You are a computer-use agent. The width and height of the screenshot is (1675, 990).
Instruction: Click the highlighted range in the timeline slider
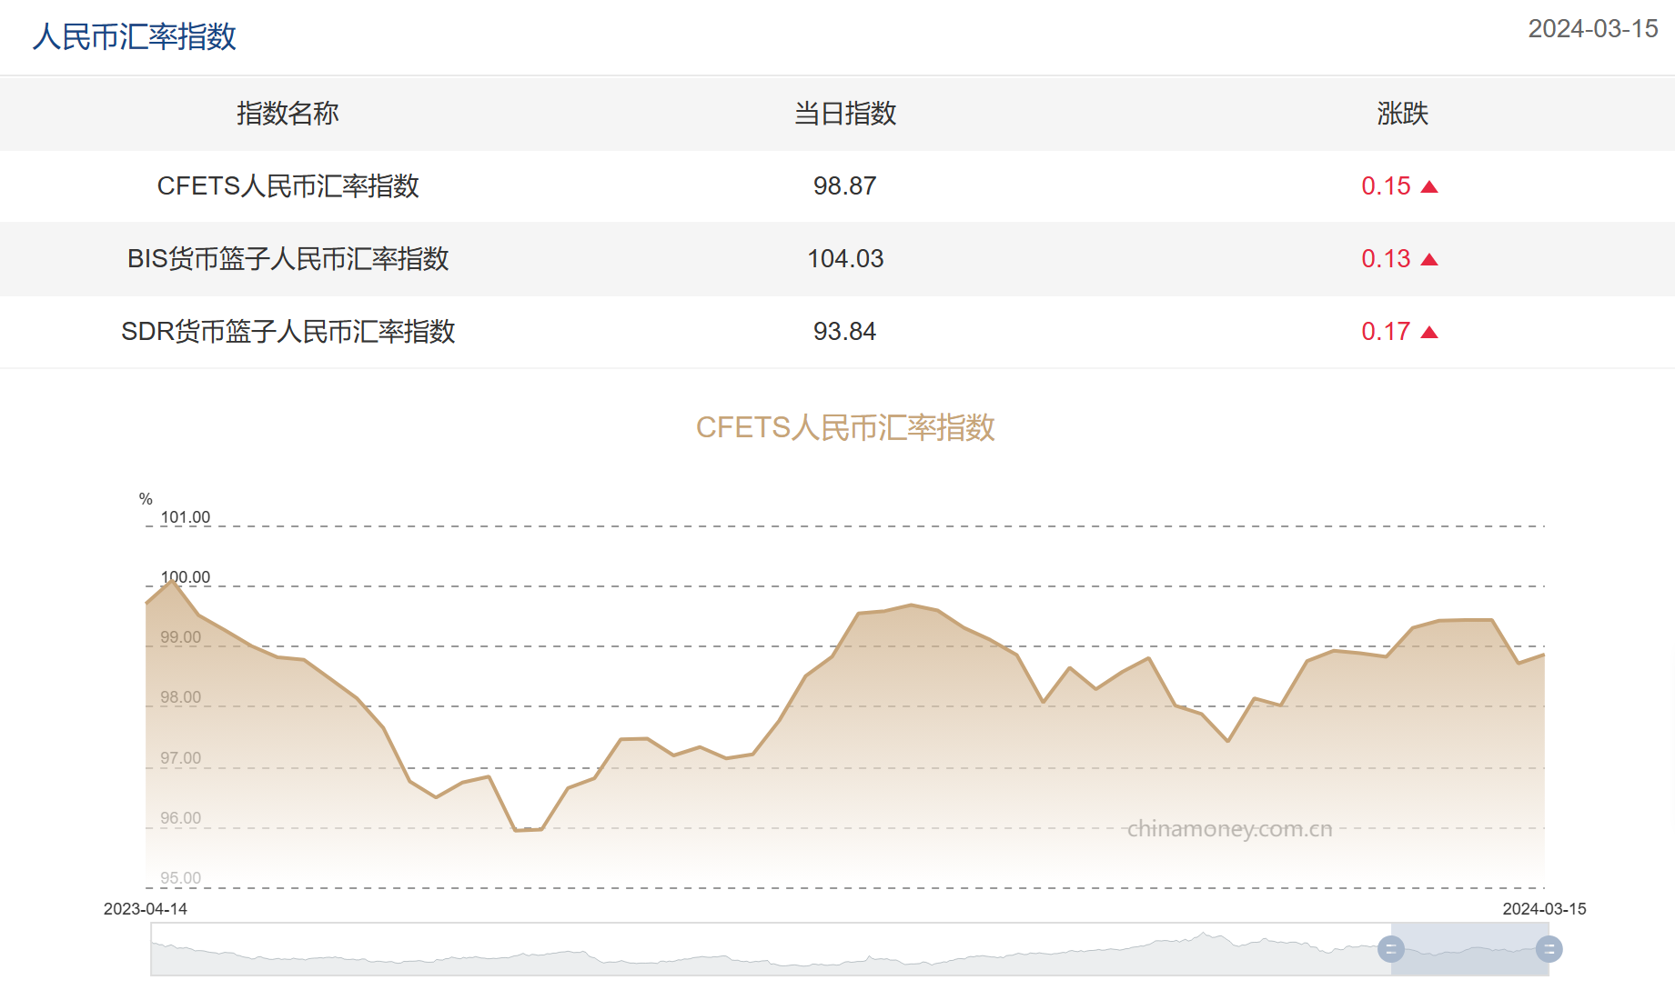(x=1469, y=949)
